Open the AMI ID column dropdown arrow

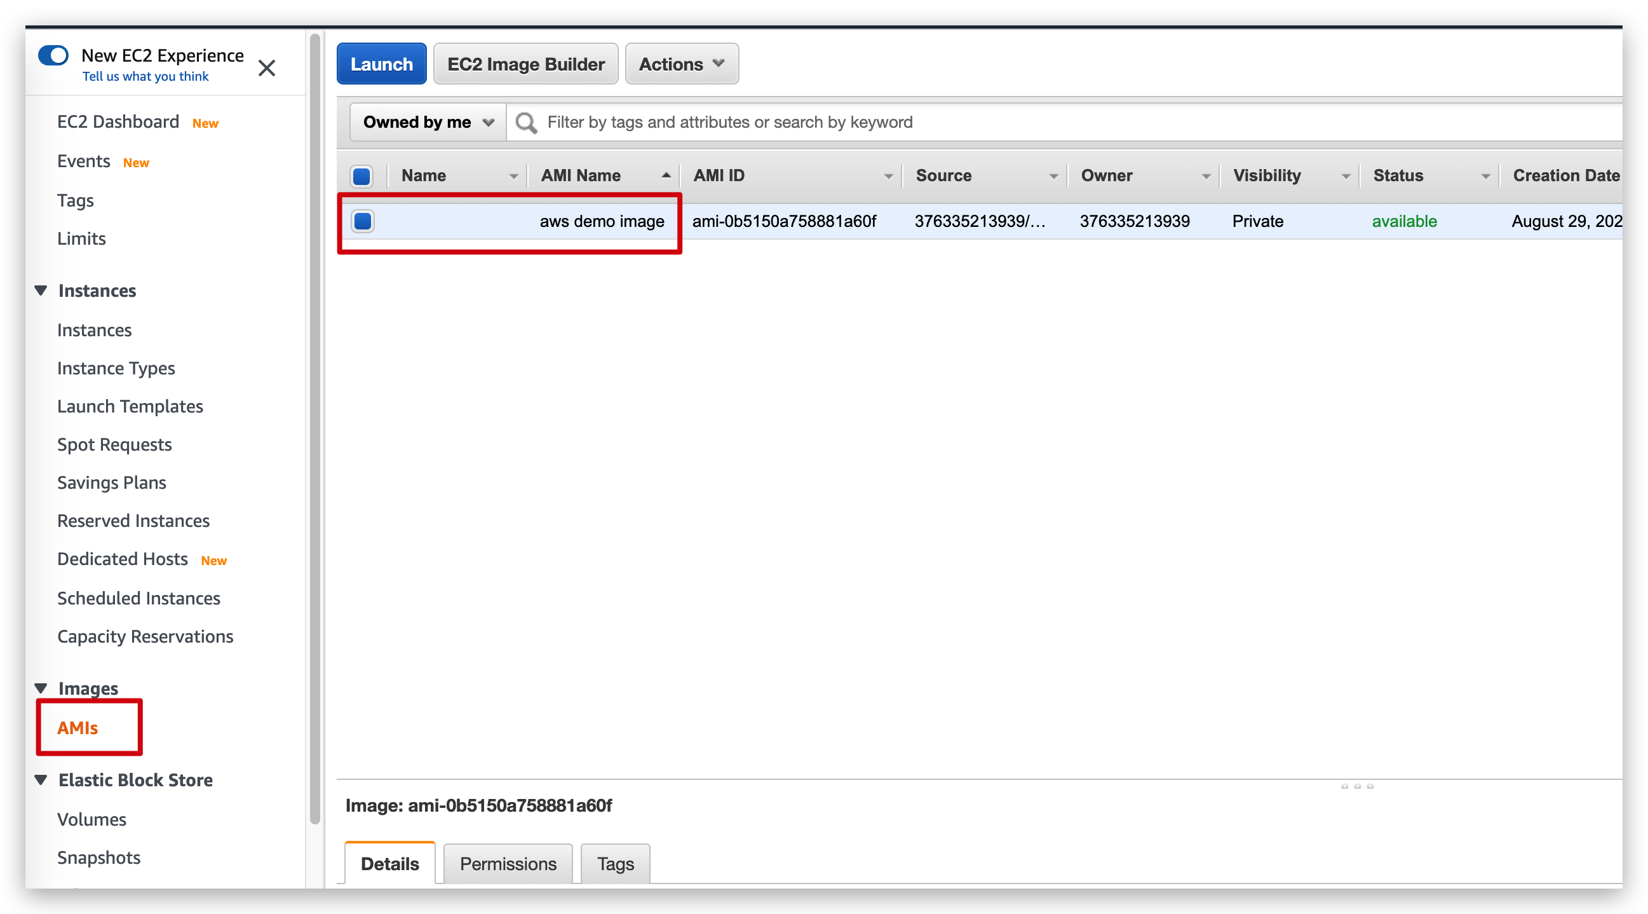click(x=888, y=176)
